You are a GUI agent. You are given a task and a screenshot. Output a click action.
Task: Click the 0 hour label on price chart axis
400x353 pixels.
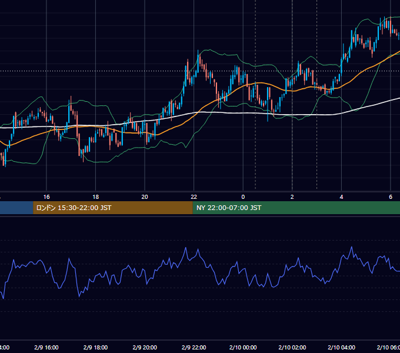243,197
